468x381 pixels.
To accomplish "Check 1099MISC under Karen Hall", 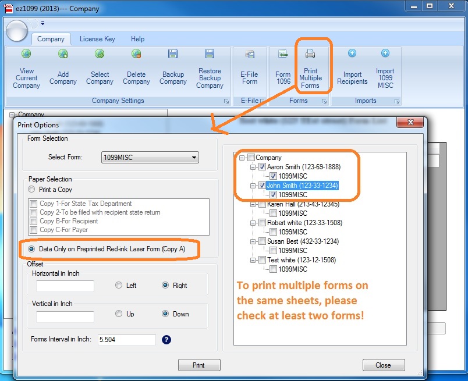I will tap(273, 213).
